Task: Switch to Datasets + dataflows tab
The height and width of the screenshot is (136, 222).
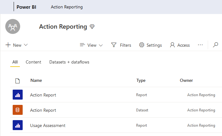Action: (69, 62)
